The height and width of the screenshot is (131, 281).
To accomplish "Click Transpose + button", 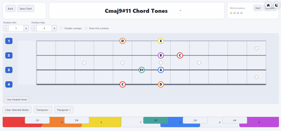I will coord(64,110).
